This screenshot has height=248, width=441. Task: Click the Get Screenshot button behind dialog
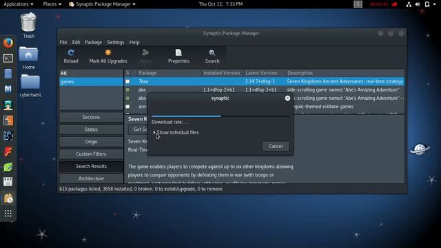point(138,130)
